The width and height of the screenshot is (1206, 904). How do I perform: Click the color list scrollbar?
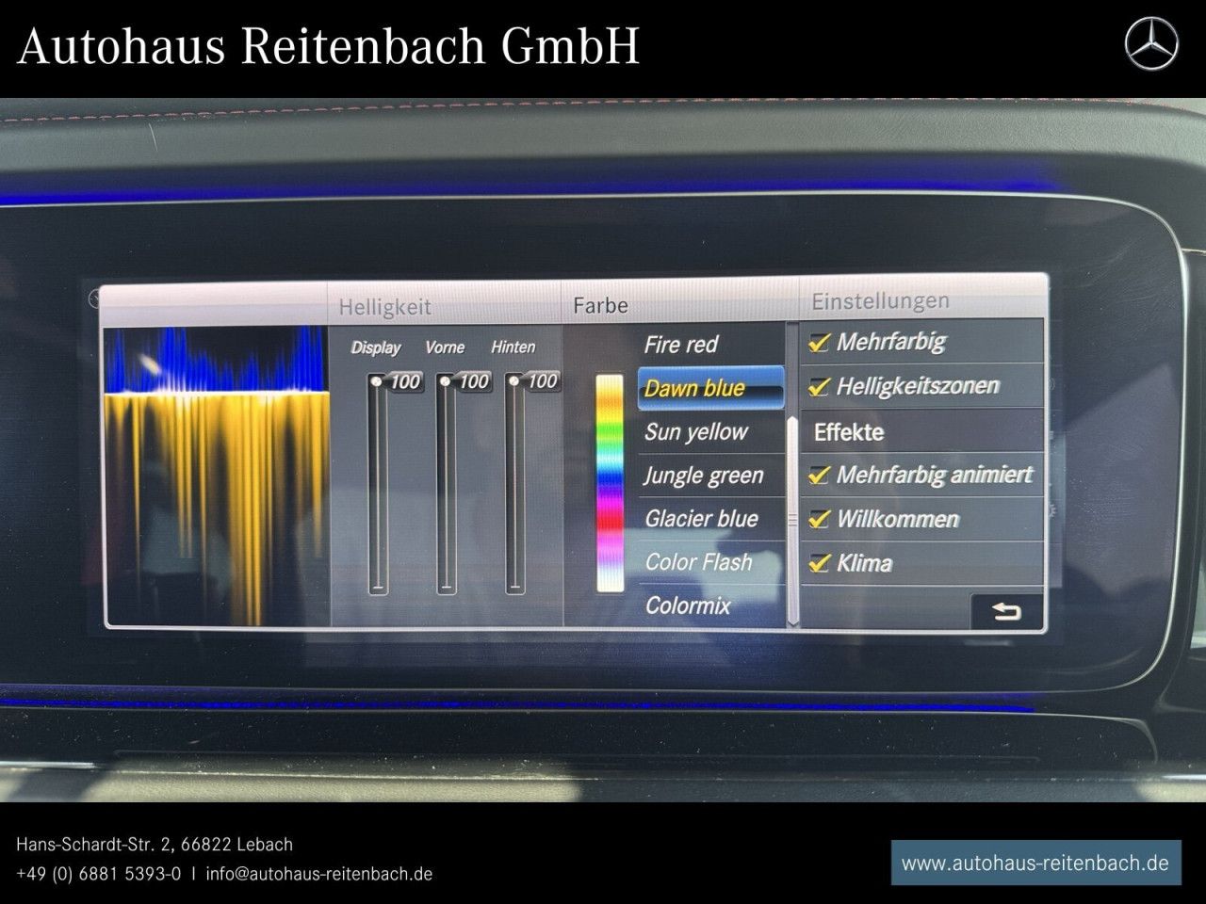(x=792, y=520)
